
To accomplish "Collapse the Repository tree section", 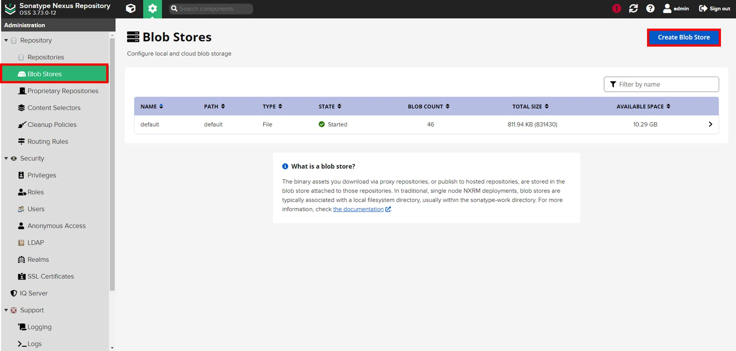I will click(6, 40).
